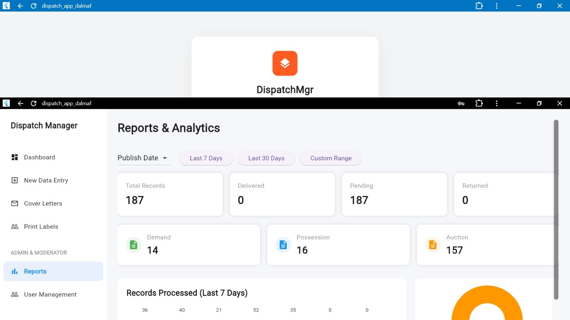Click the User Management people icon
Screen dimensions: 570x320
click(15, 294)
